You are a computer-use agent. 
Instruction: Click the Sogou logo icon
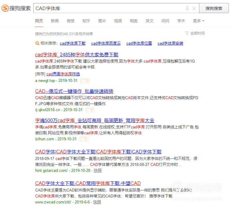pos(5,8)
